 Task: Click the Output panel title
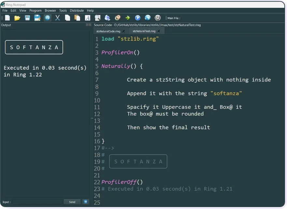[x=6, y=25]
